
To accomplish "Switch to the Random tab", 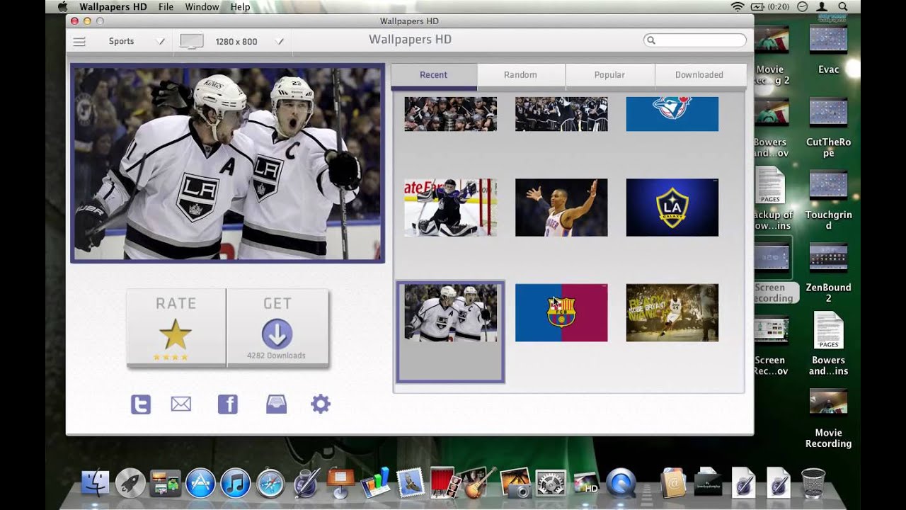I will (x=520, y=75).
